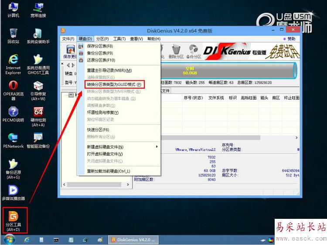This screenshot has width=327, height=245.
Task: Open the 宽带连接 desktop icon
Action: (38, 10)
